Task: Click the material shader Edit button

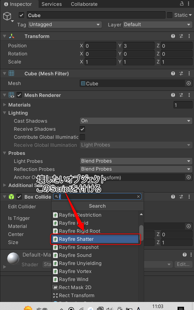Action: 183,264
